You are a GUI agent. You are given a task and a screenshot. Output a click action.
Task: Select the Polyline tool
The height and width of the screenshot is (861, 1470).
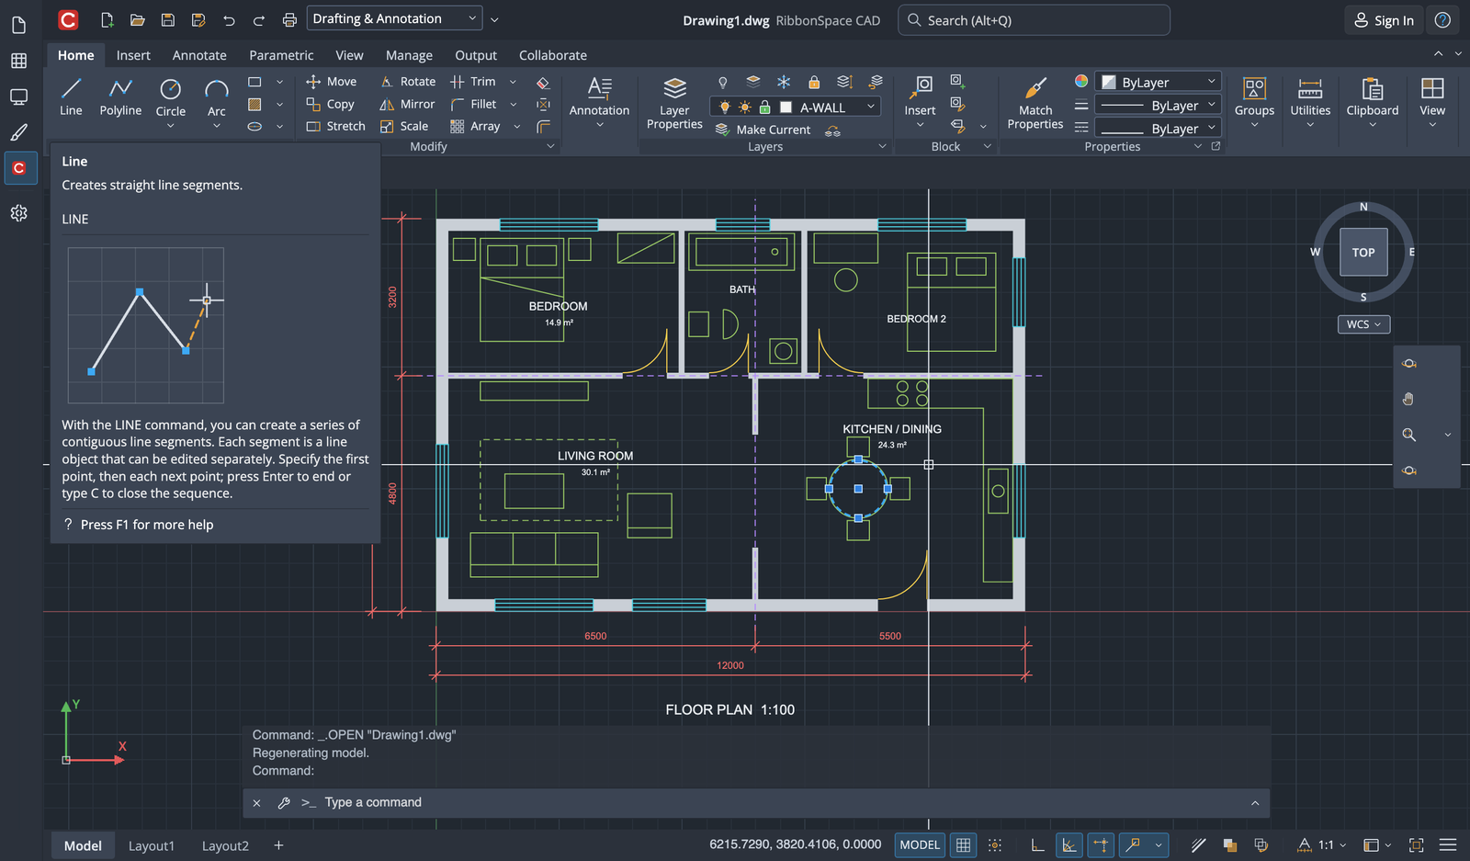click(x=120, y=96)
